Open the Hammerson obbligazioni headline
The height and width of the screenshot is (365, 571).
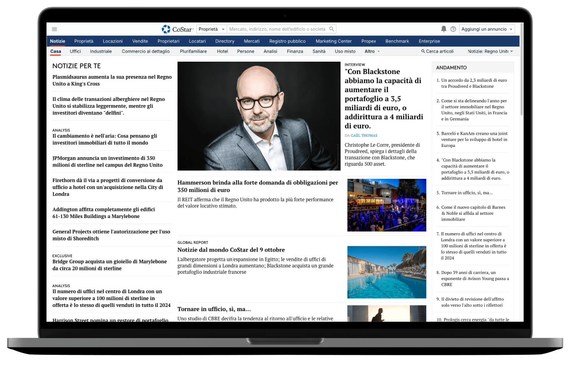click(257, 186)
